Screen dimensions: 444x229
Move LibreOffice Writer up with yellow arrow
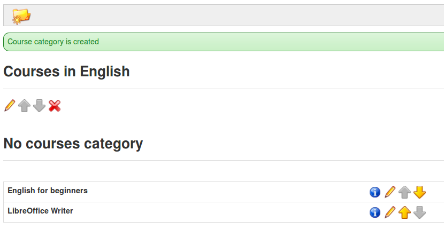(404, 212)
